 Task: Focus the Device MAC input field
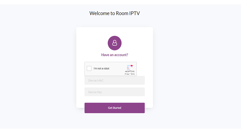[114, 80]
